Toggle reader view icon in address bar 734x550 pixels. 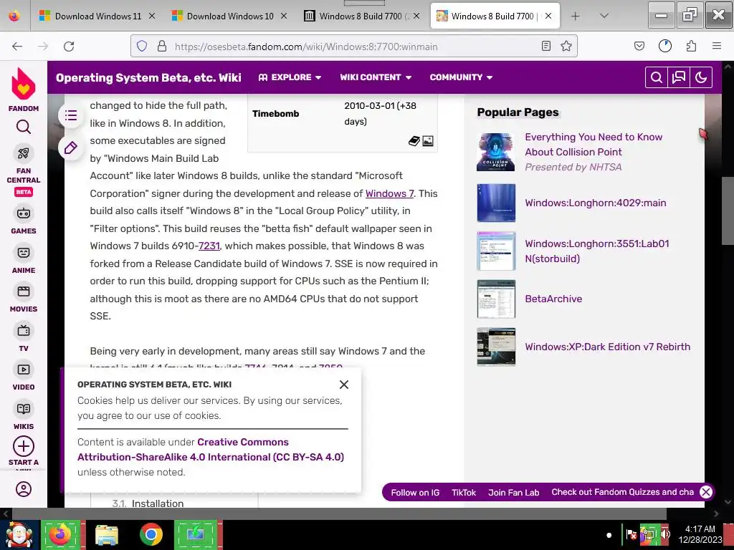545,47
